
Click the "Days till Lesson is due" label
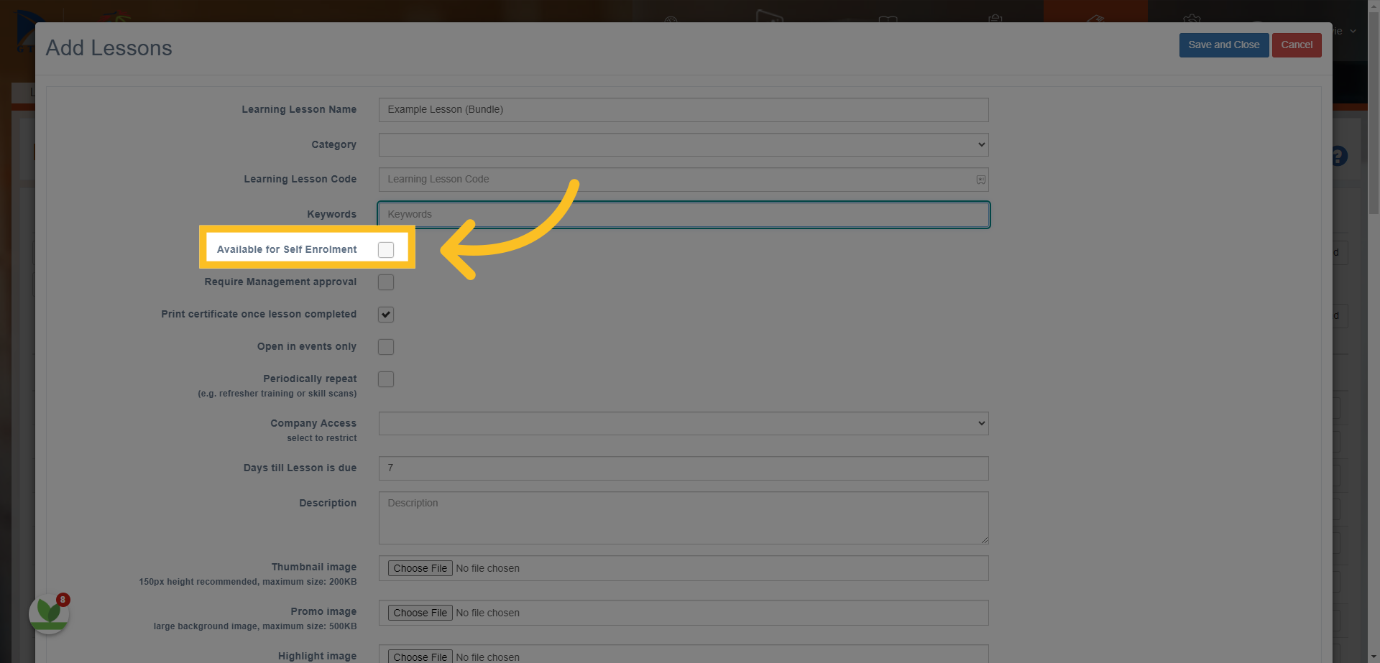pos(300,468)
